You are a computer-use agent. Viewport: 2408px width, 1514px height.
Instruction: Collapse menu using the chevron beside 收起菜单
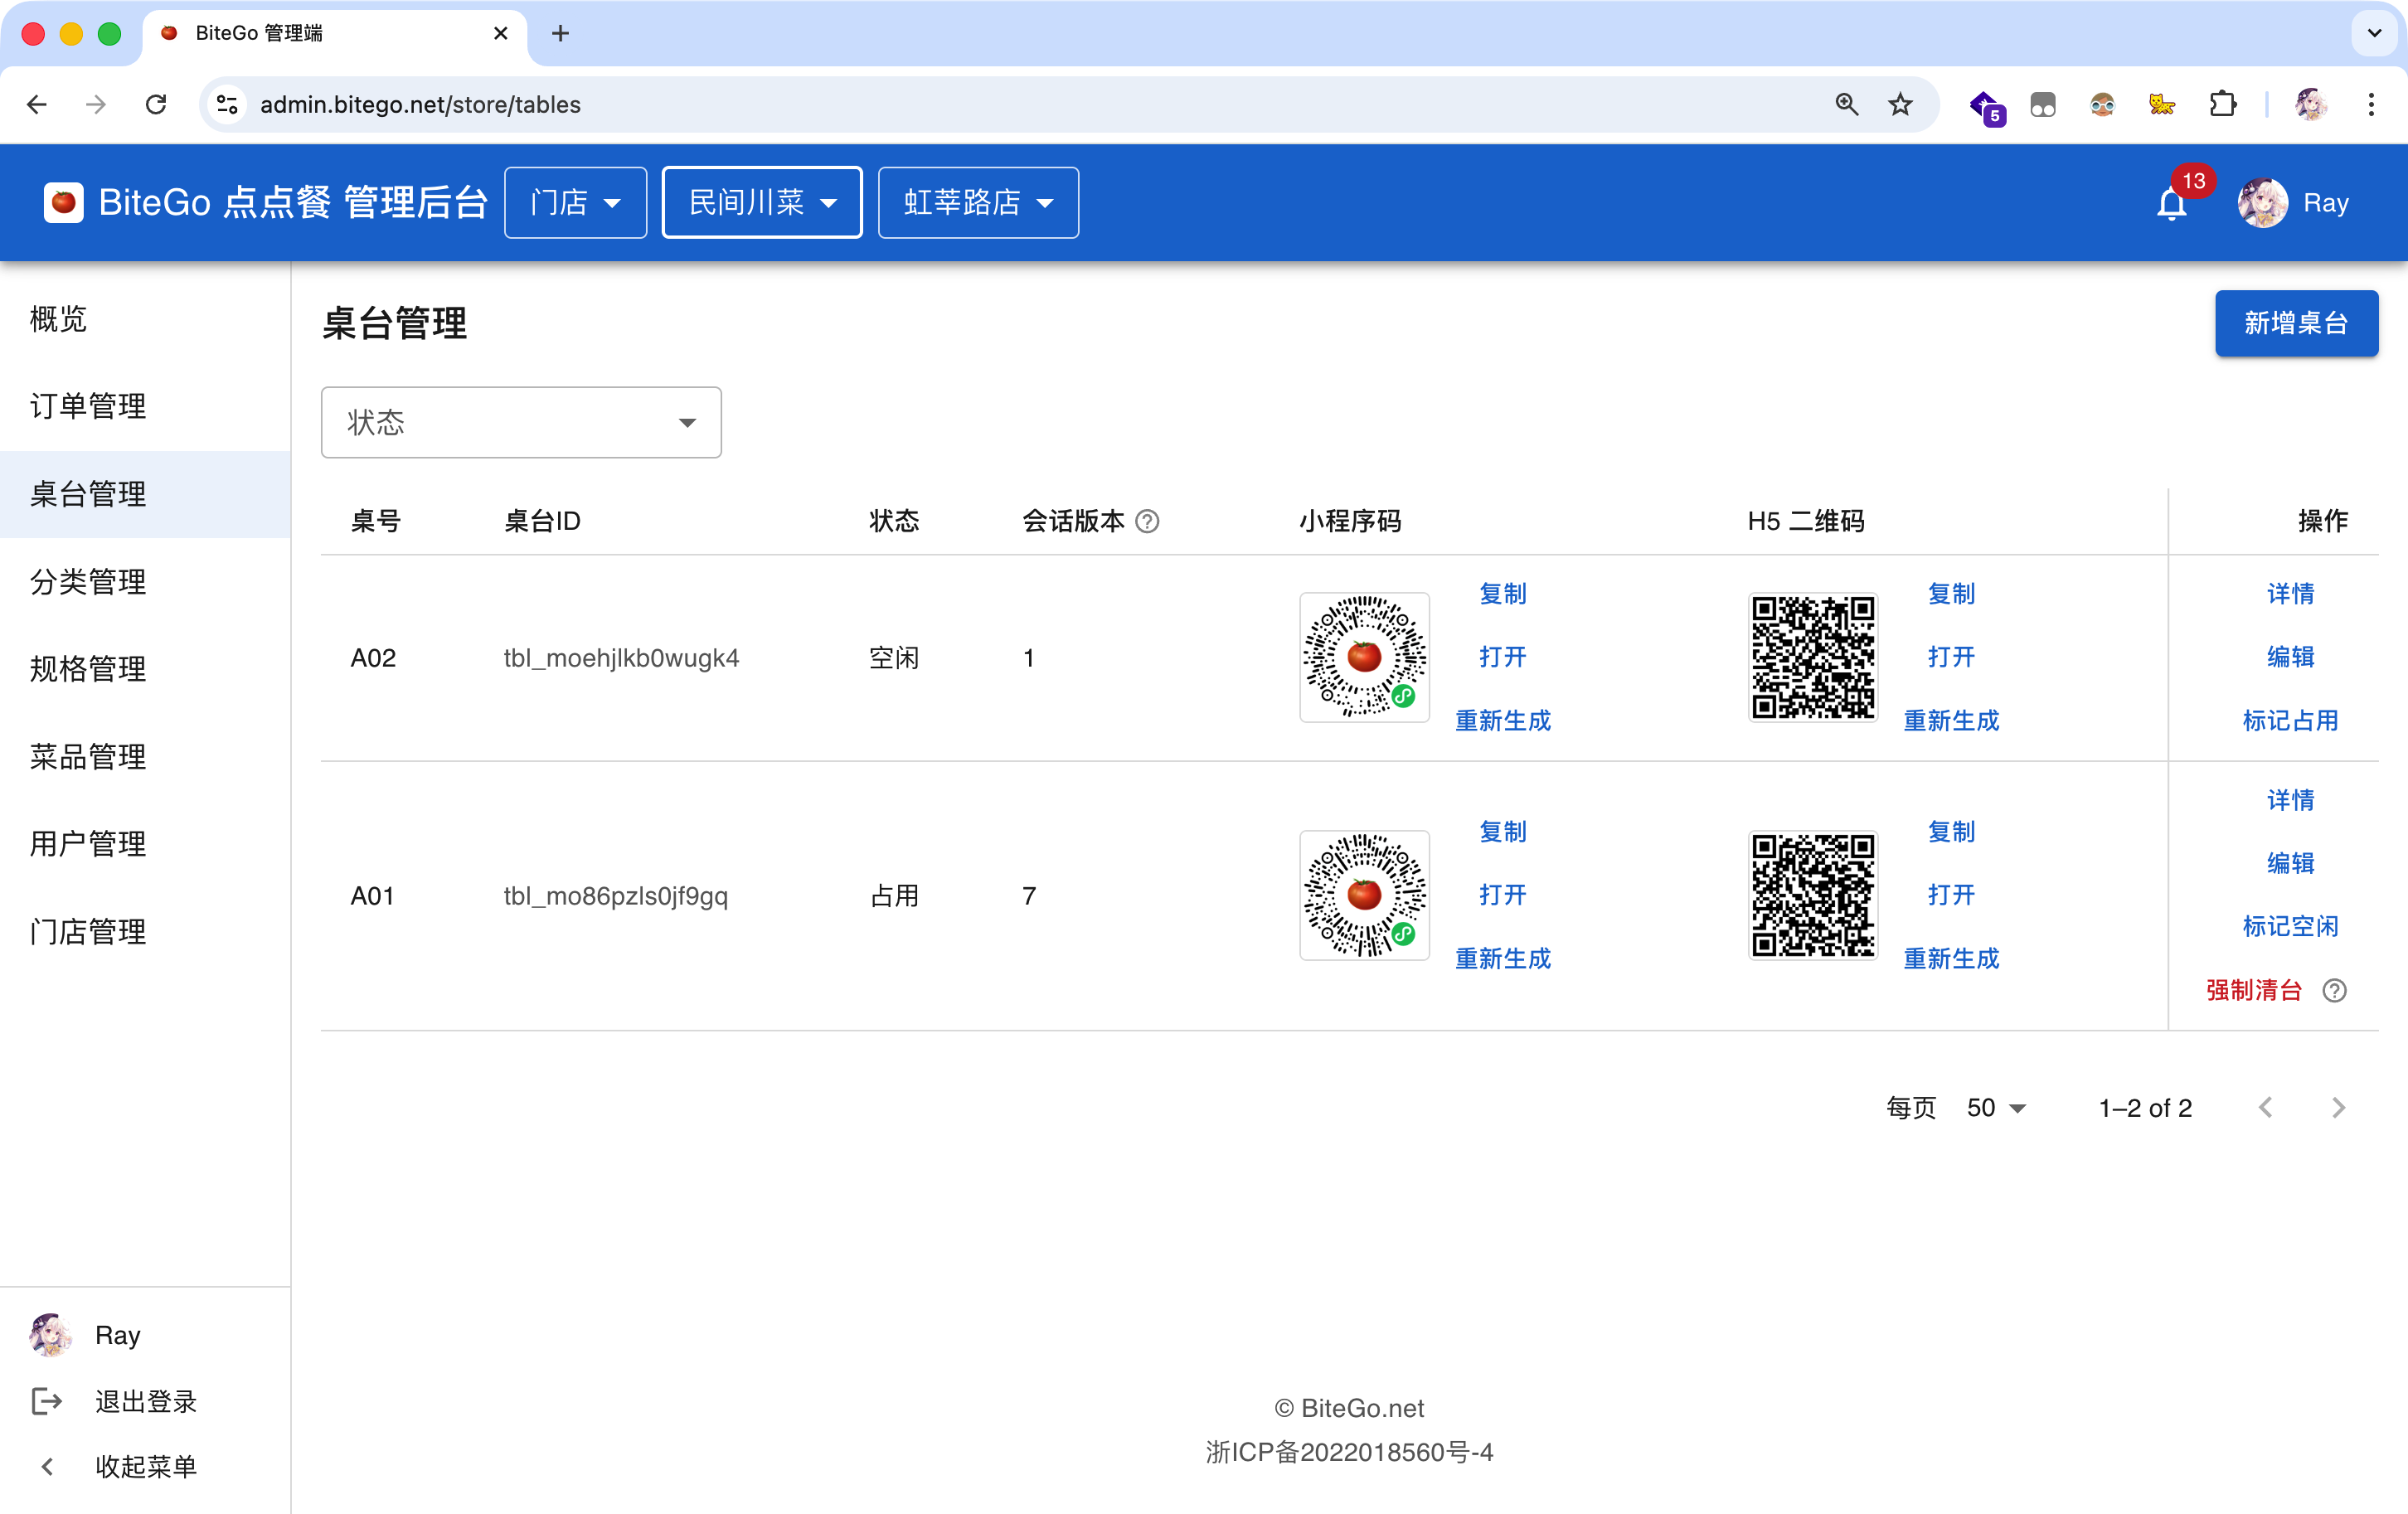47,1466
